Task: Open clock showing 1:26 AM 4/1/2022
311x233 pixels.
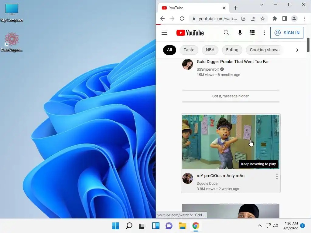Action: click(291, 226)
